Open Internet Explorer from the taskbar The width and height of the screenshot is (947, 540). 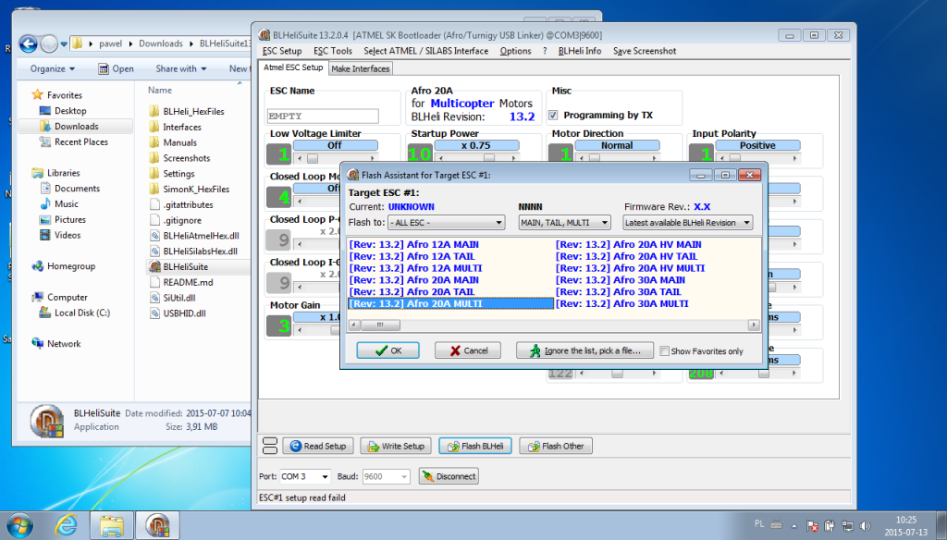(x=67, y=525)
